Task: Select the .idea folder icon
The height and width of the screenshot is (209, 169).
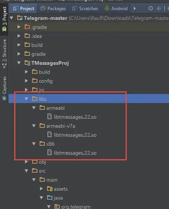Action: [x=27, y=36]
